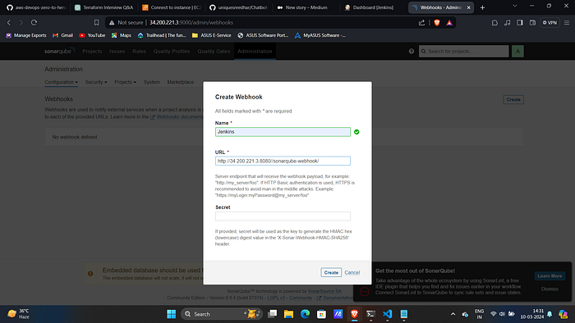Open the Marketplace admin tab

click(x=181, y=82)
